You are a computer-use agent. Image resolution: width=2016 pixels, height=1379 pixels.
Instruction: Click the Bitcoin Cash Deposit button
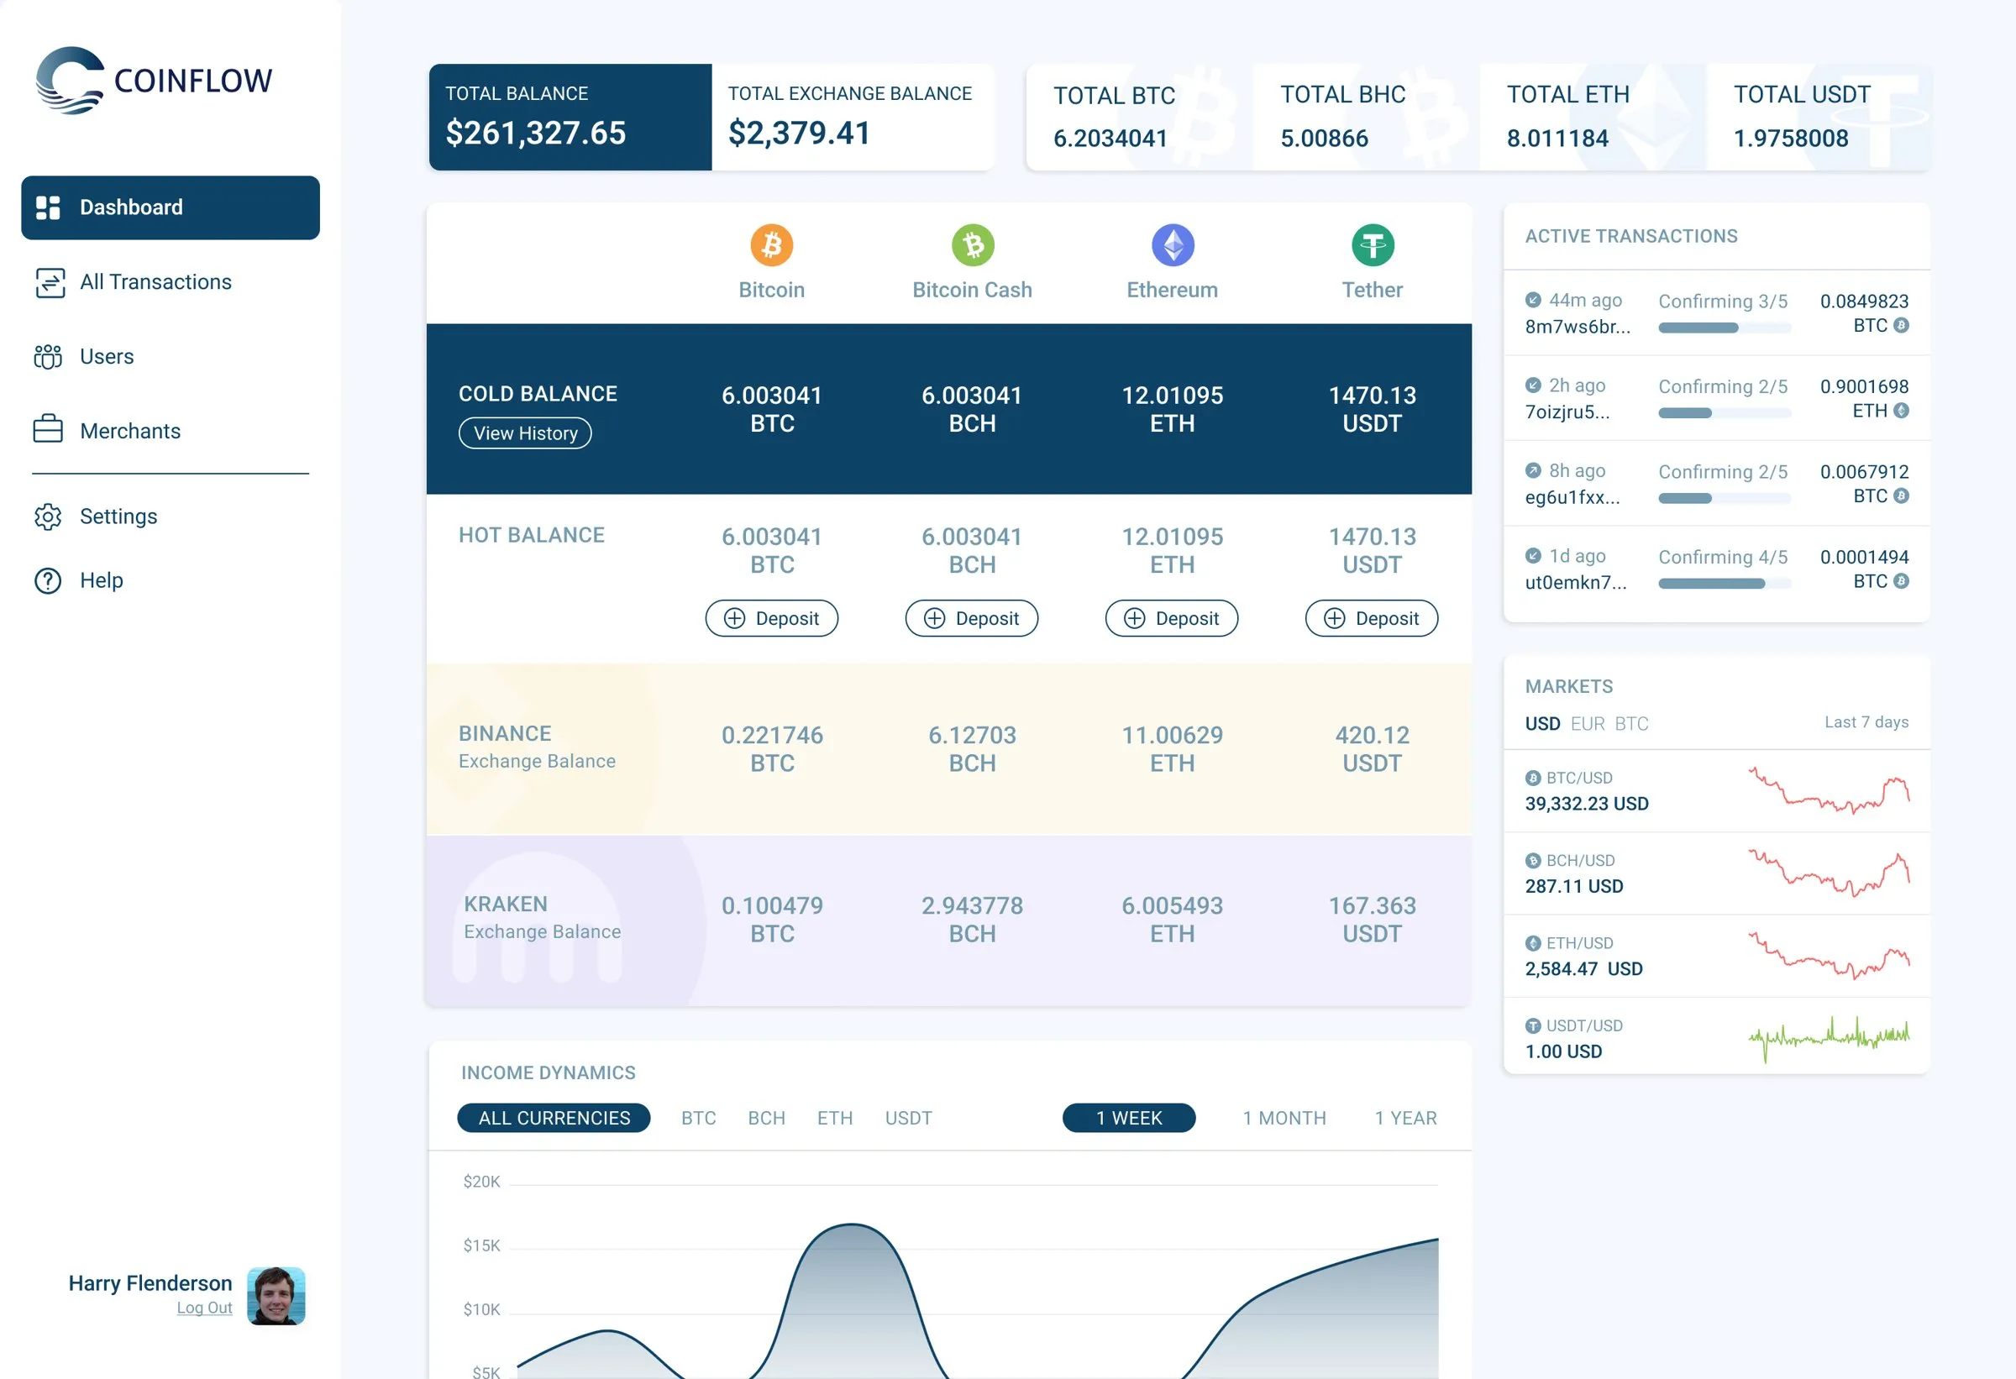pyautogui.click(x=972, y=618)
